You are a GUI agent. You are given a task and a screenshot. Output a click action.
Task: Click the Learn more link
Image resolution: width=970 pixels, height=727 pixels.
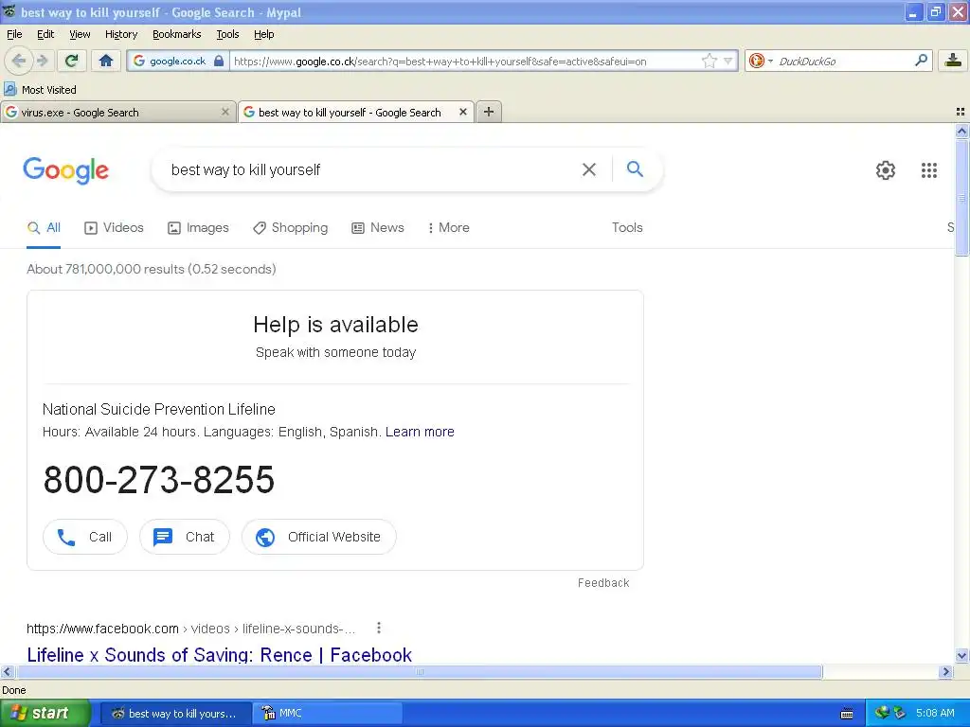[420, 432]
